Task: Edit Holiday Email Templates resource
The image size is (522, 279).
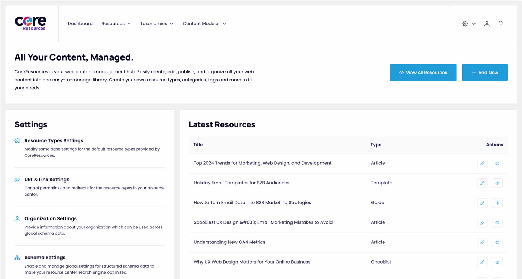Action: click(x=482, y=183)
